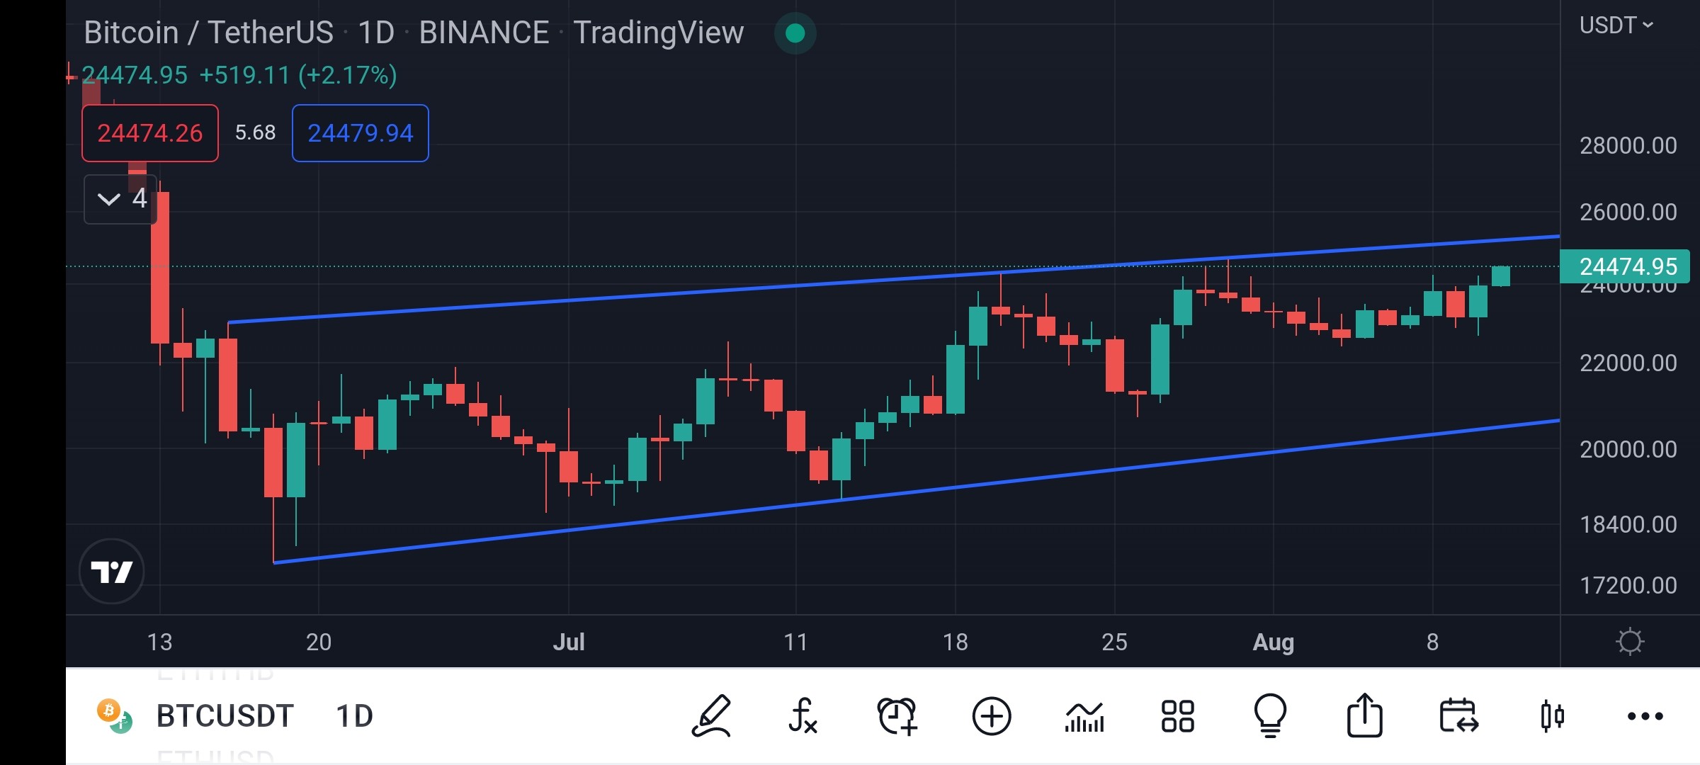Image resolution: width=1700 pixels, height=765 pixels.
Task: Expand the USDT currency dropdown
Action: [1616, 25]
